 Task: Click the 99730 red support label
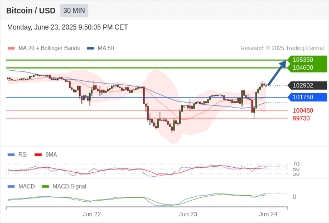point(301,118)
